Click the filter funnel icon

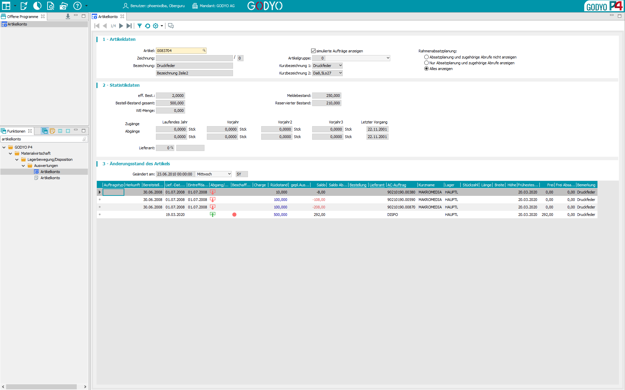(140, 26)
